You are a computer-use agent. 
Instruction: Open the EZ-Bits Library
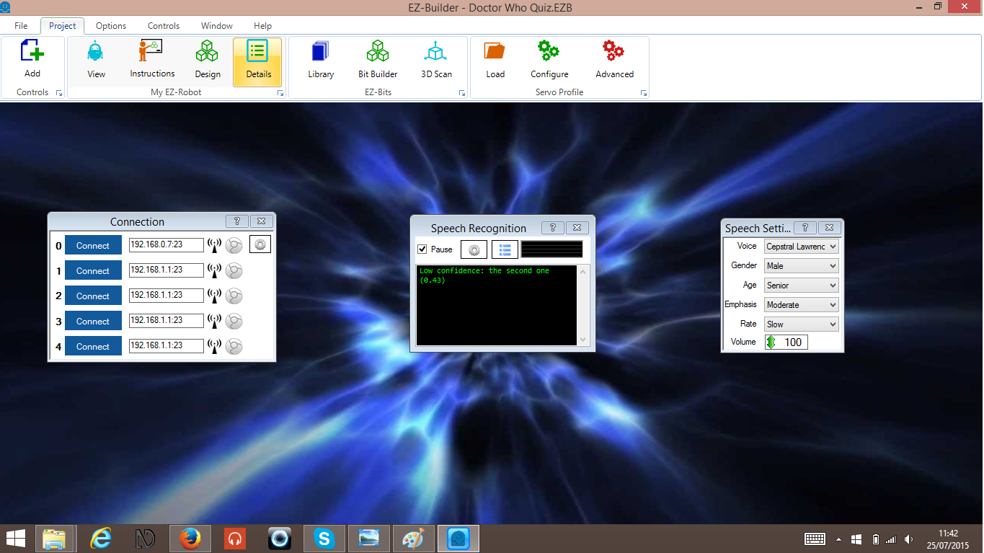pyautogui.click(x=321, y=53)
